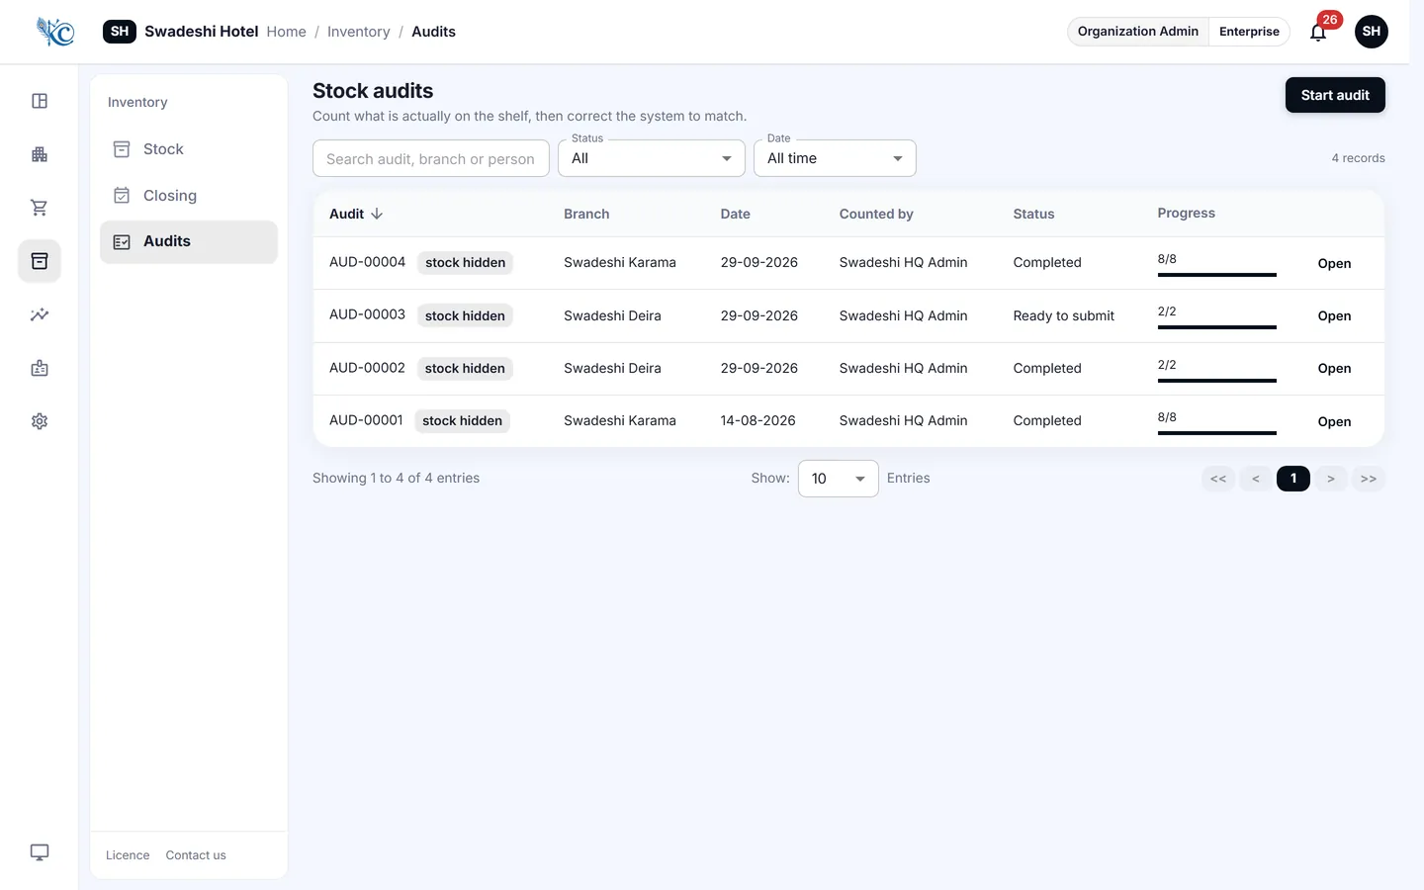
Task: Go to first page with << button
Action: pyautogui.click(x=1218, y=479)
